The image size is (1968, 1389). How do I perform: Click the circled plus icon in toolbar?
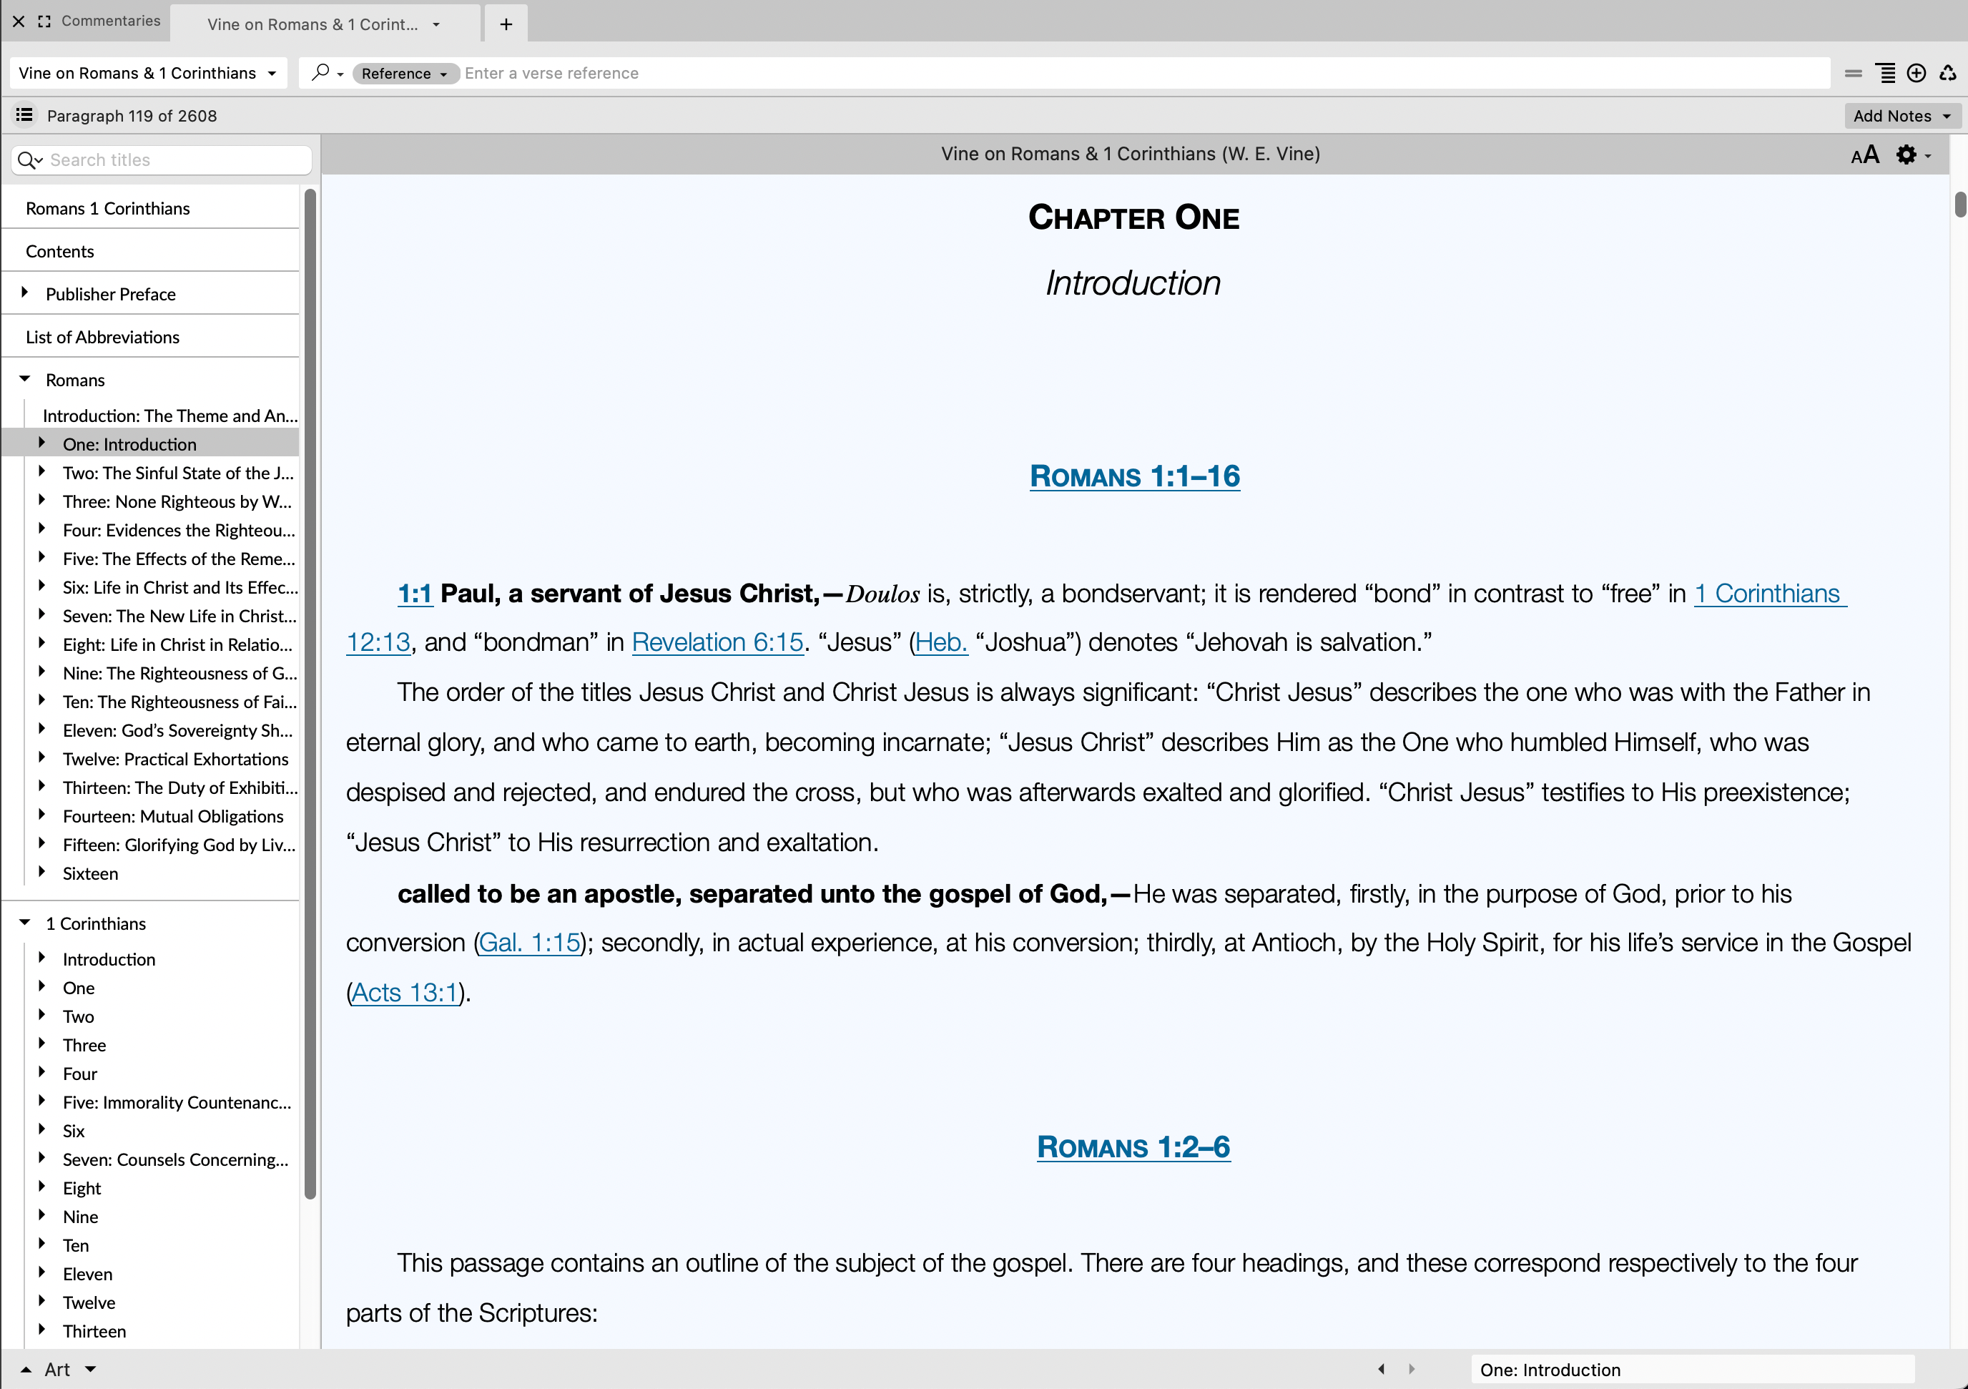pos(1917,74)
